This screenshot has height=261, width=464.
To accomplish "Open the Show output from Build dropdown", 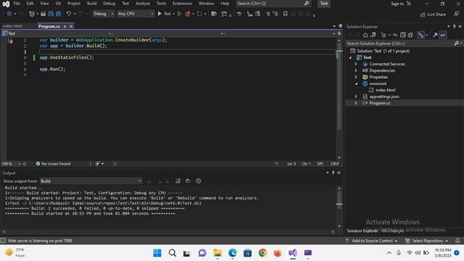I will coord(91,181).
